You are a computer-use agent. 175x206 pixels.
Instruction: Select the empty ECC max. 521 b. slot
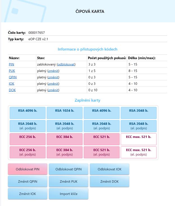139,139
